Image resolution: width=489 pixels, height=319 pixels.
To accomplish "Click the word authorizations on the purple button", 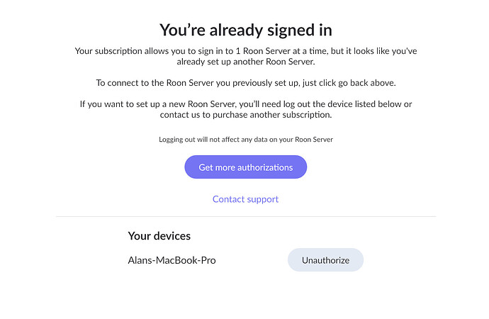I will (x=265, y=167).
